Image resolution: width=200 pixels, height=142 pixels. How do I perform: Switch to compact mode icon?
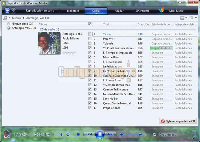coord(194,137)
